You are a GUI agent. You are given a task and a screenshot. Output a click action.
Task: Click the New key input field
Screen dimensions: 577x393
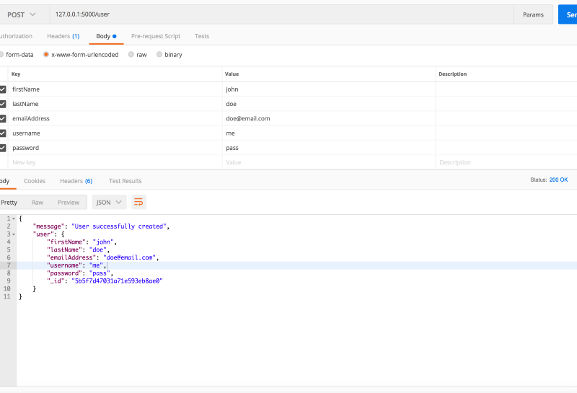[x=115, y=162]
